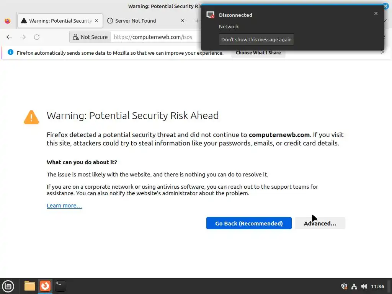Open the Linux Mint start menu
Screen dimensions: 392x294
pyautogui.click(x=8, y=286)
